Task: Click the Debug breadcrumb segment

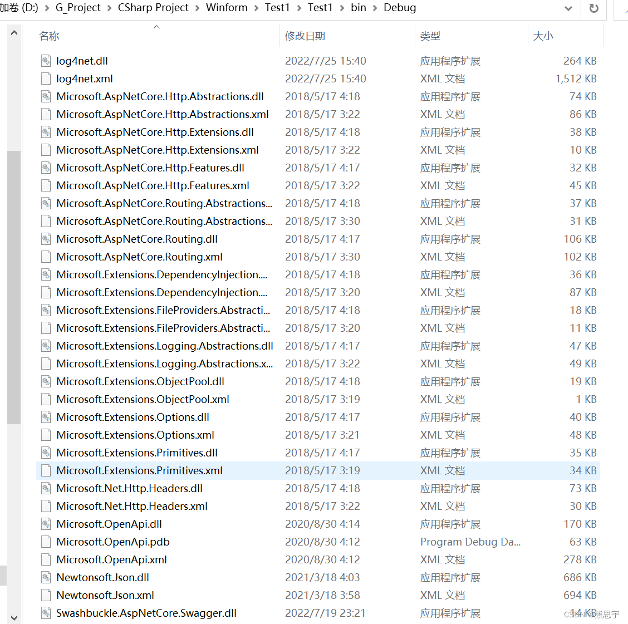Action: pos(400,8)
